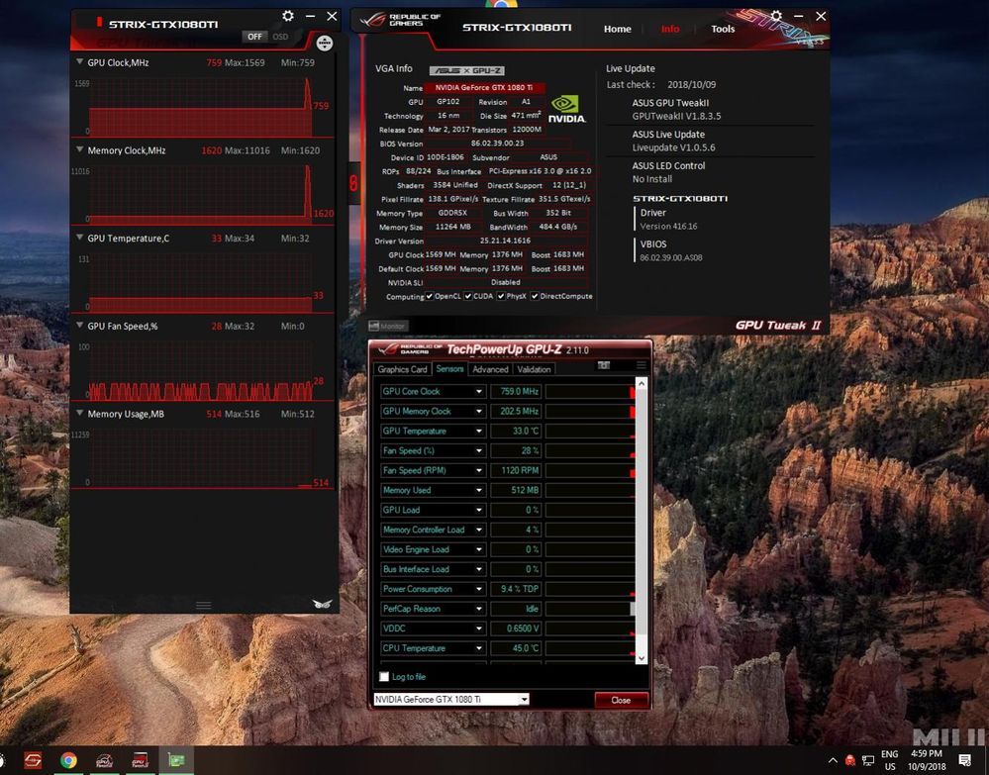Select the Info tab in GPU Tweak II
The width and height of the screenshot is (989, 775).
click(x=670, y=29)
